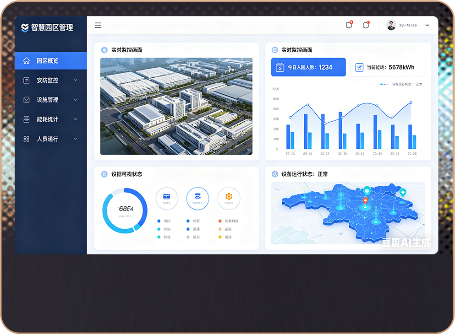
Task: Click the 安防监控 sidebar icon
Action: (x=27, y=80)
